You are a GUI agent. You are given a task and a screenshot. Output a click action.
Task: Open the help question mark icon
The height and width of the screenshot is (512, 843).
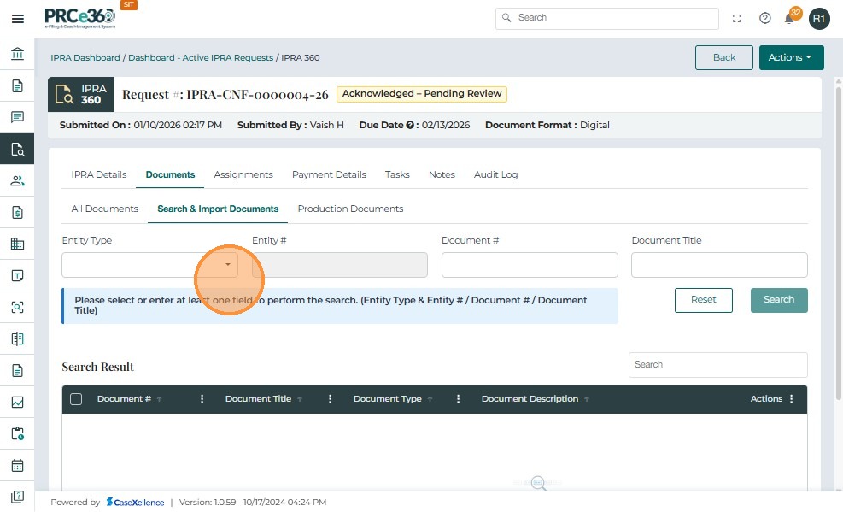pyautogui.click(x=764, y=18)
